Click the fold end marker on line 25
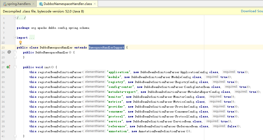Viewport: 263px width, 140px height. [x=15, y=57]
